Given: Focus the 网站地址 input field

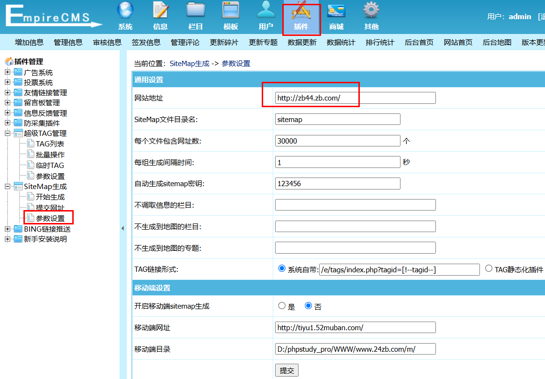Looking at the screenshot, I should [x=355, y=98].
